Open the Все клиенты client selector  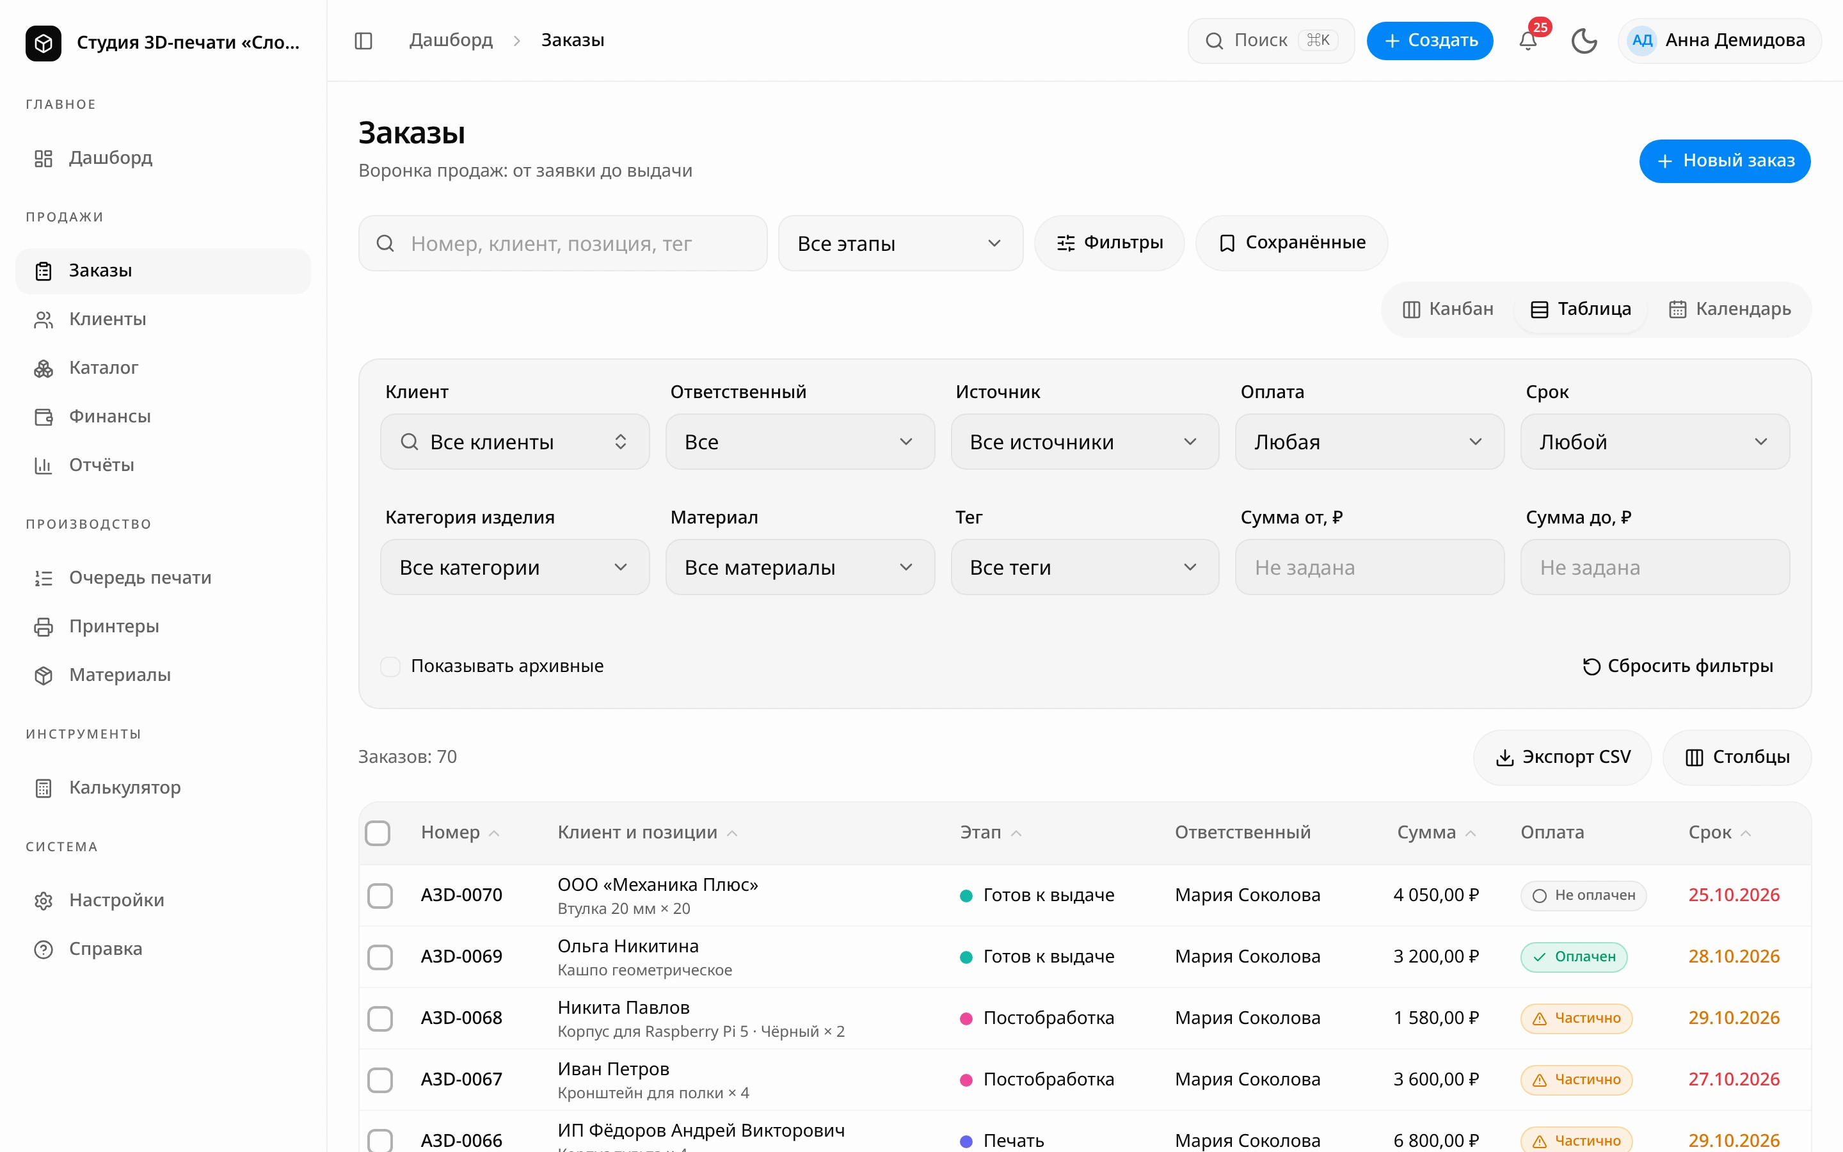point(515,442)
